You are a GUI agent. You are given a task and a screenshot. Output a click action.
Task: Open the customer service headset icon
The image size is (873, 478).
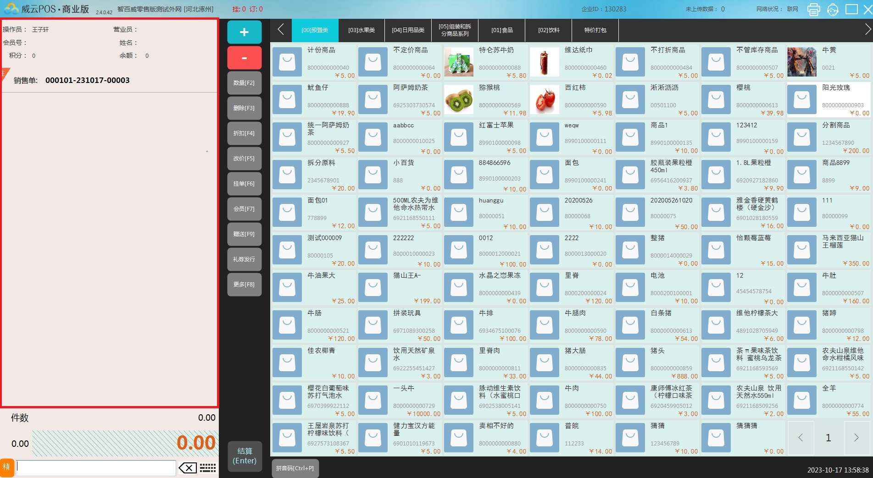tap(833, 9)
